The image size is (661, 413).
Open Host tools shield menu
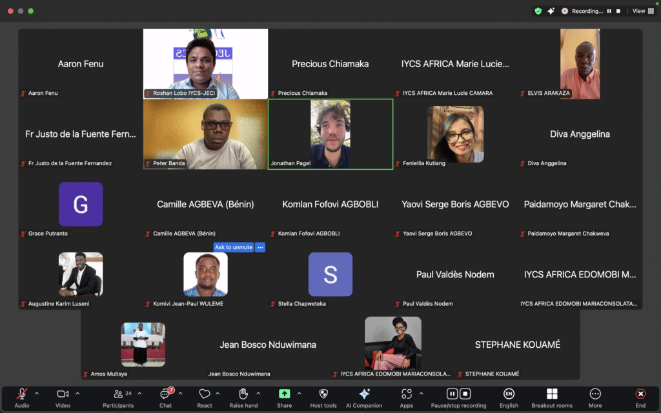tap(323, 398)
